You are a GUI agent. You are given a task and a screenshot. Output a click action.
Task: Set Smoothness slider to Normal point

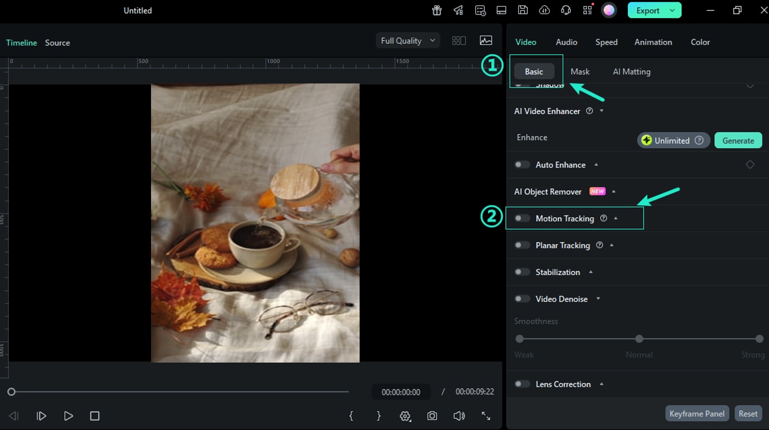[639, 339]
